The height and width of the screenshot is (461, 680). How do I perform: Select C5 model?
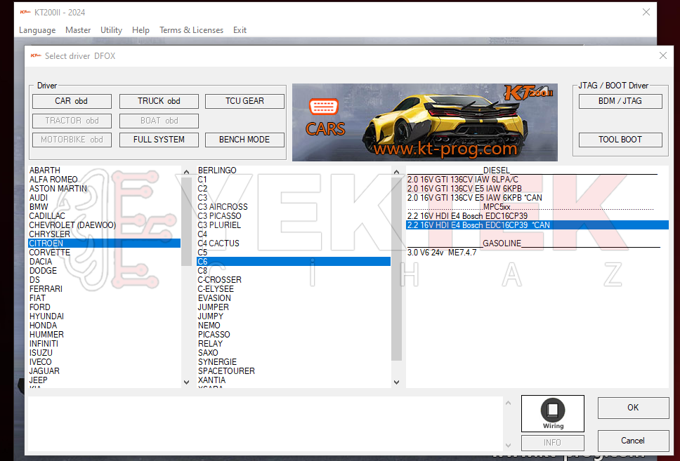point(294,252)
